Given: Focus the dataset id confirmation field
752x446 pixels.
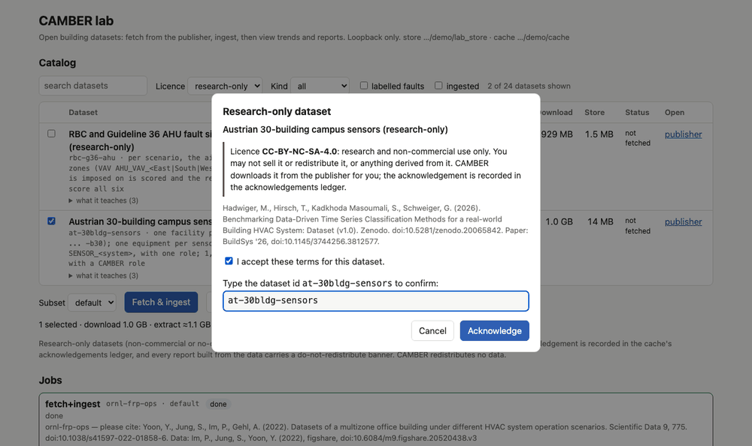Looking at the screenshot, I should 375,301.
